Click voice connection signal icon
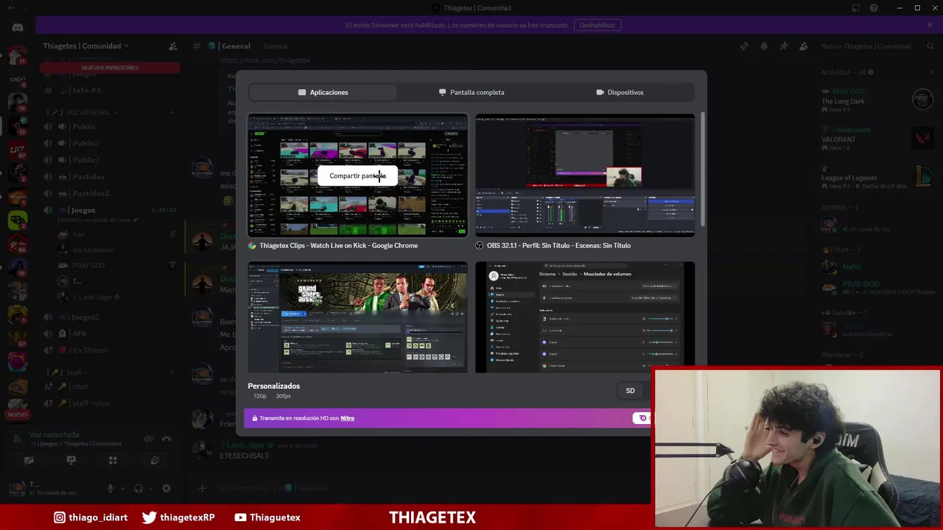This screenshot has width=943, height=530. (18, 439)
